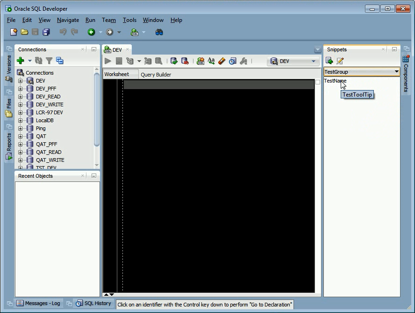Click the small square marker beside editor

(x=318, y=82)
